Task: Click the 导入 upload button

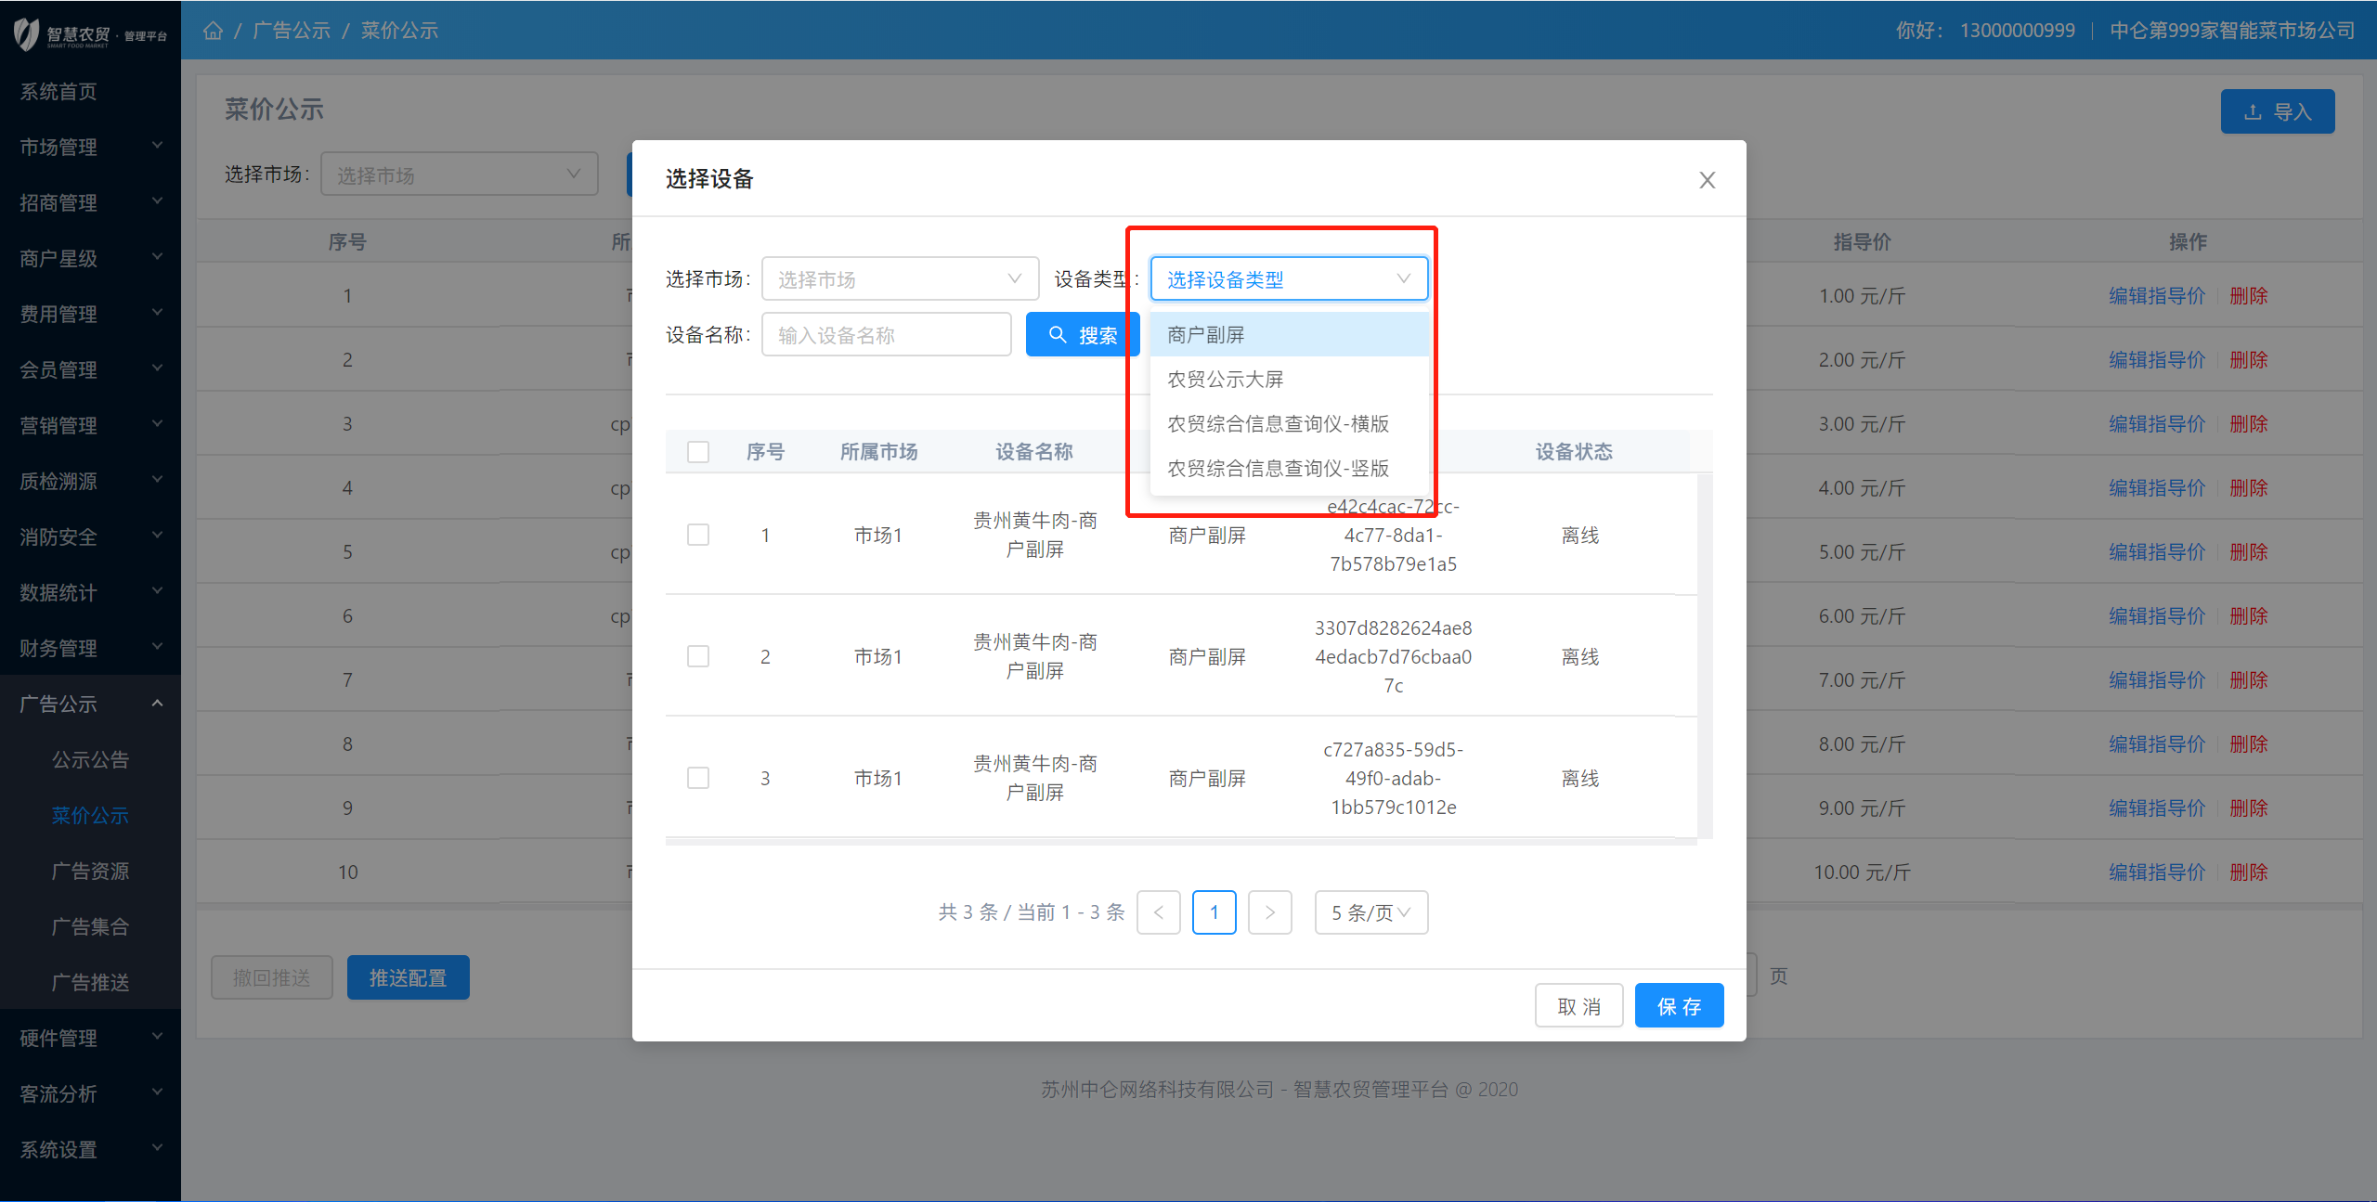Action: coord(2277,112)
